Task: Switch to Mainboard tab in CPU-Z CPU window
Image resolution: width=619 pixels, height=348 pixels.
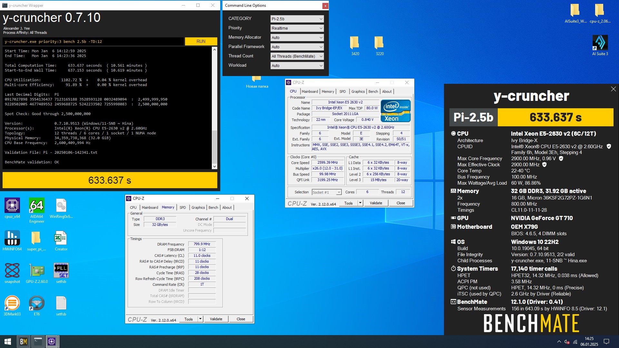Action: pos(310,92)
